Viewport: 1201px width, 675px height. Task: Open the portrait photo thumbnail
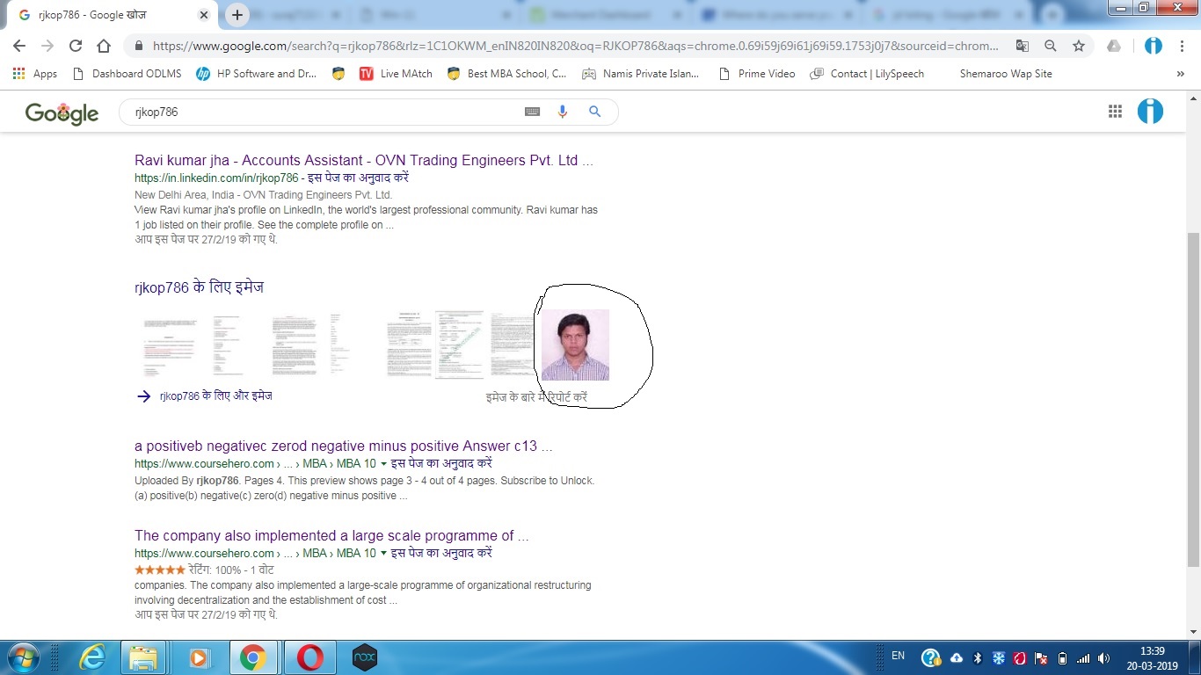575,345
